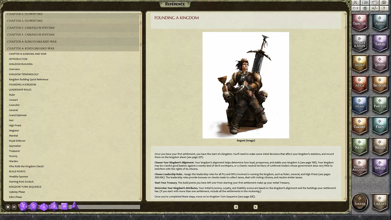Open the High Priest entry
Viewport: 391px width, 220px height.
15,126
